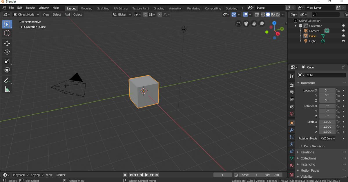
Task: Open Modifier properties with the wrench icon
Action: click(291, 129)
